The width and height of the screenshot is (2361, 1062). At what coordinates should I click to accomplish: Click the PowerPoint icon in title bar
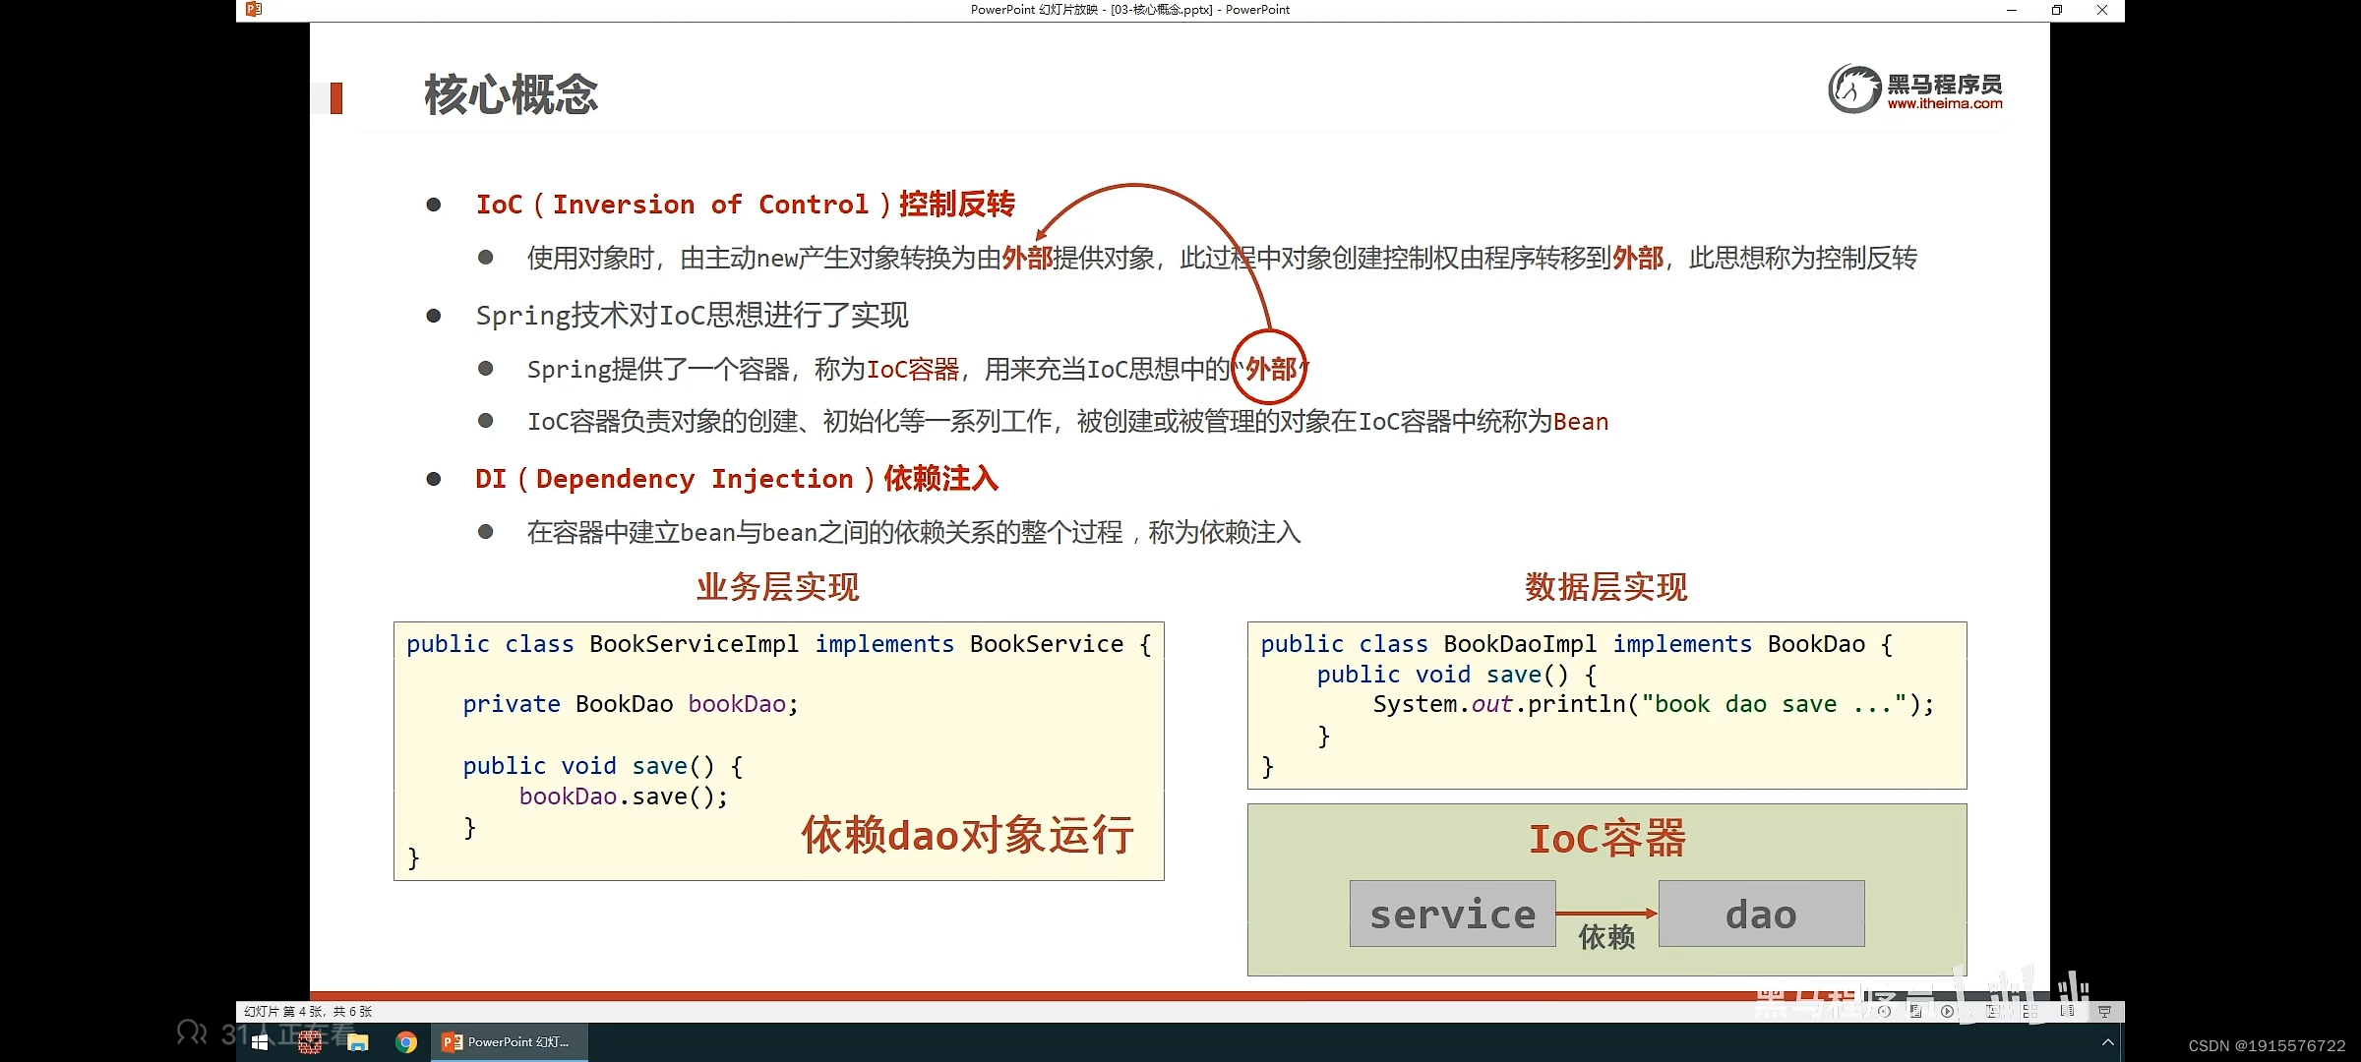254,10
